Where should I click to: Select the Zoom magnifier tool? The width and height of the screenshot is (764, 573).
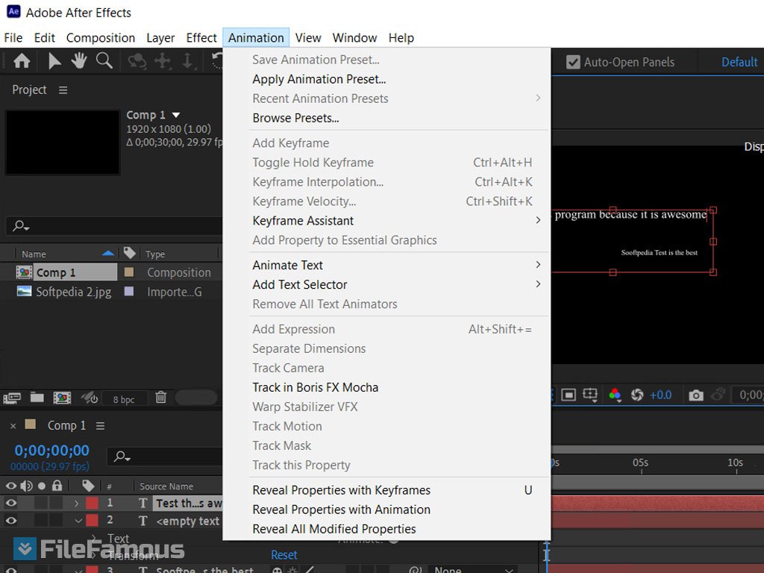104,61
